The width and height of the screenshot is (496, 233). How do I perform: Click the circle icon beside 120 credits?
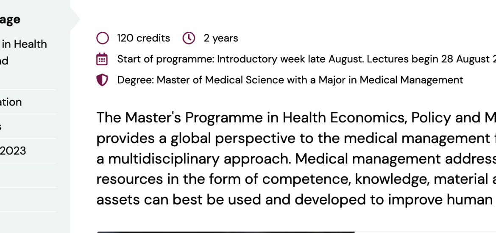pyautogui.click(x=103, y=38)
